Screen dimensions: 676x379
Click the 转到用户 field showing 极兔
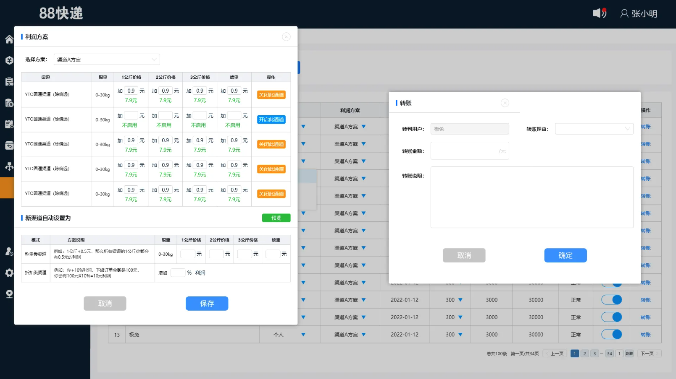click(470, 129)
